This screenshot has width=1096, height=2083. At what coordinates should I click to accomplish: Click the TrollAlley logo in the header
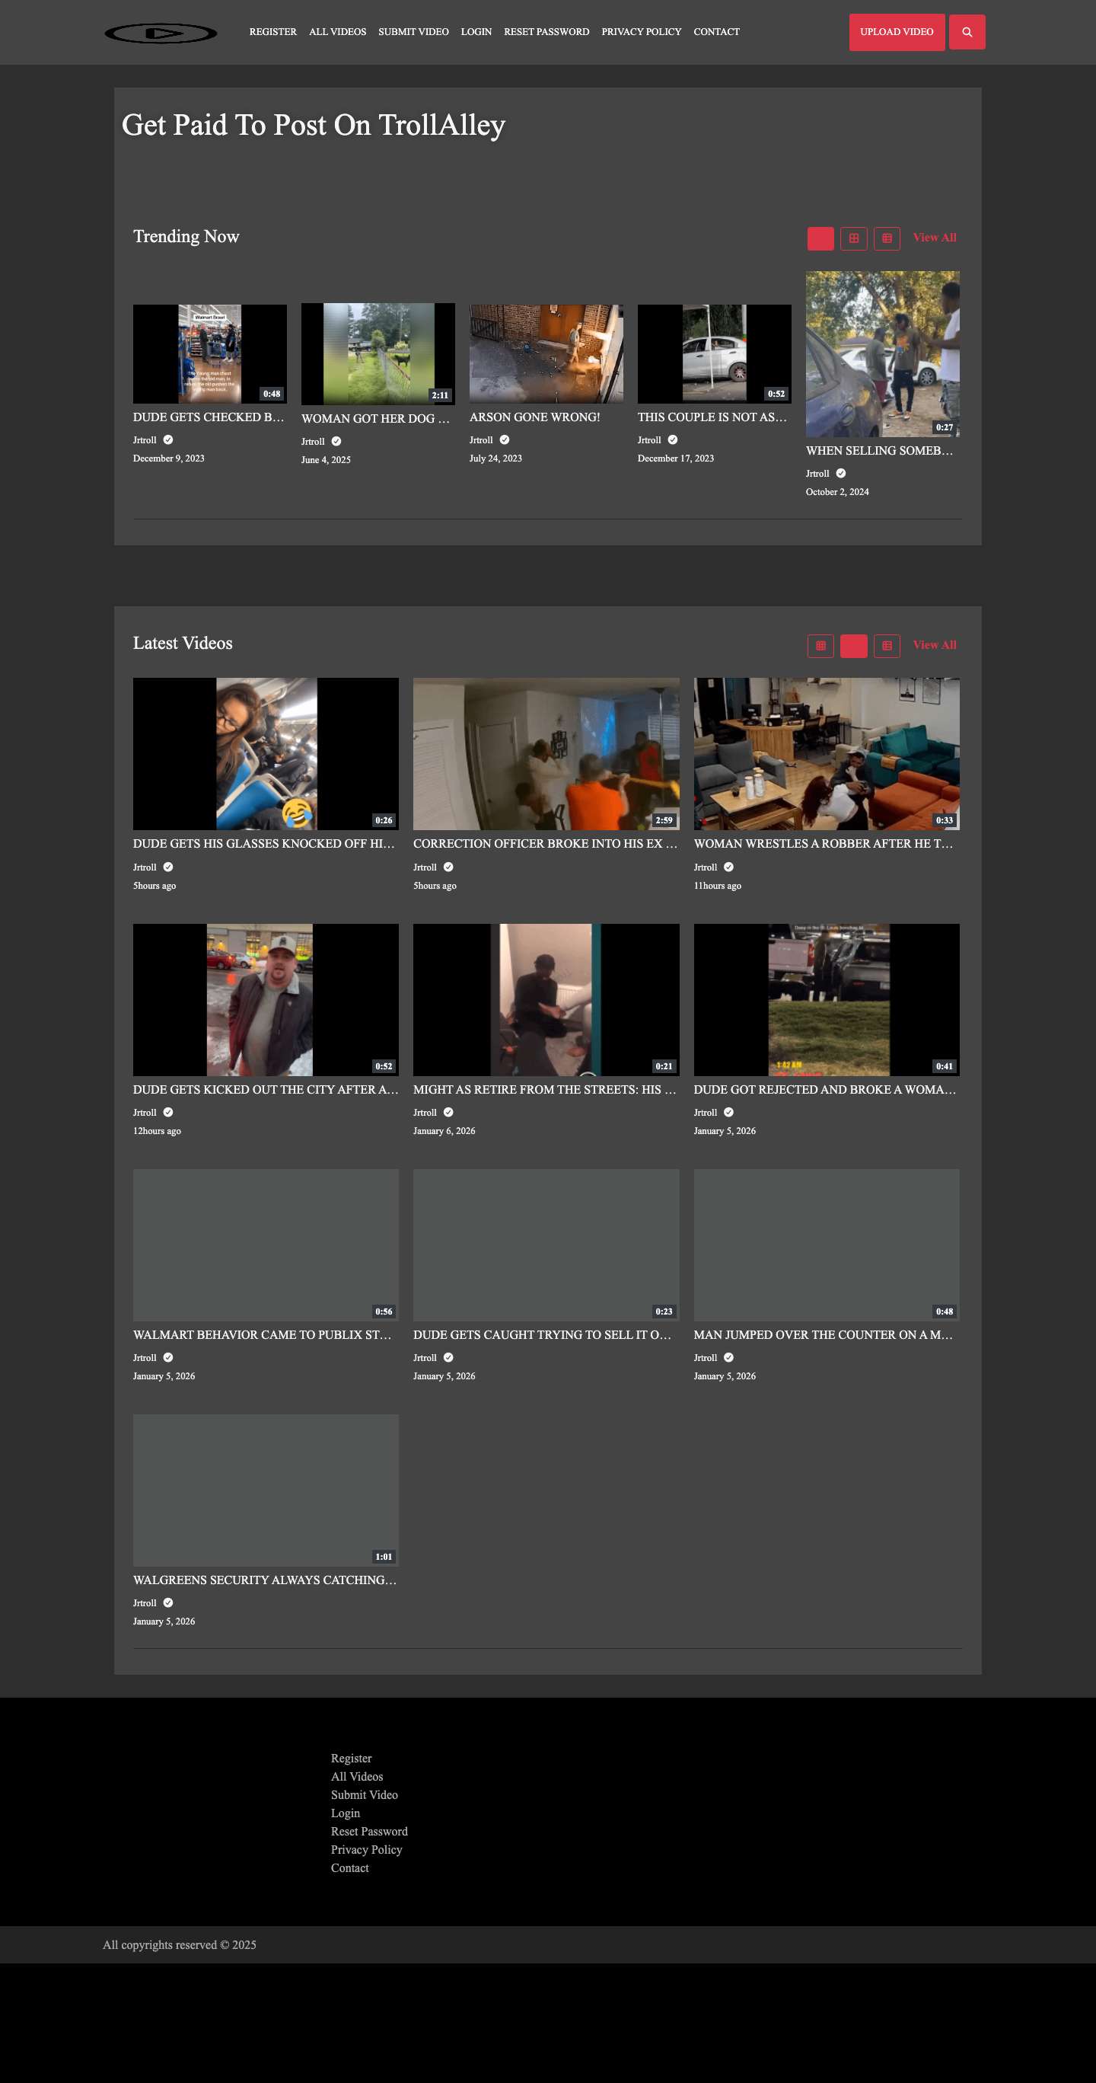[161, 32]
